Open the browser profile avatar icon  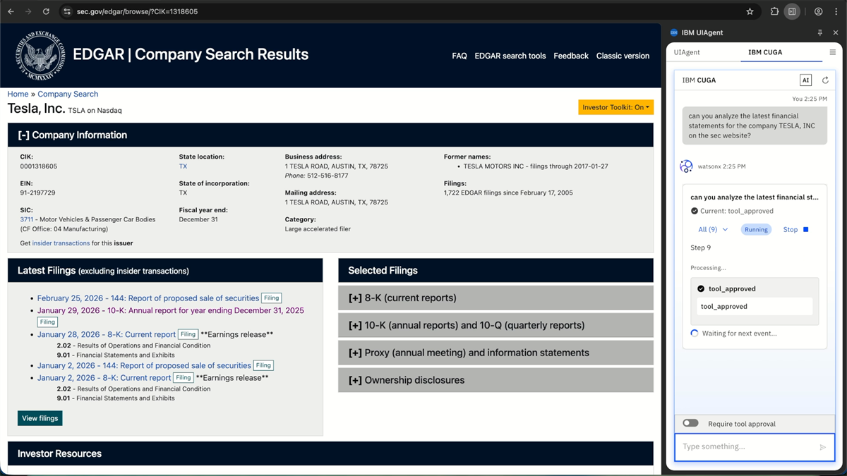tap(818, 11)
